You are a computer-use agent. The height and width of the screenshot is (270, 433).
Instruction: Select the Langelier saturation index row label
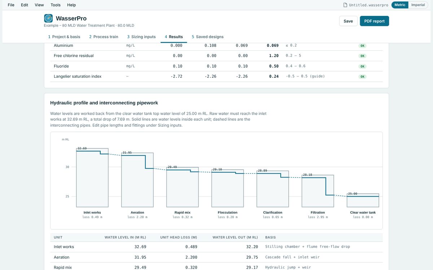[78, 76]
